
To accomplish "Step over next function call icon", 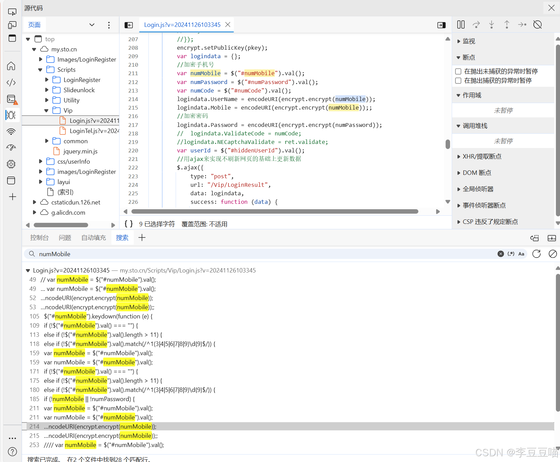I will [476, 24].
